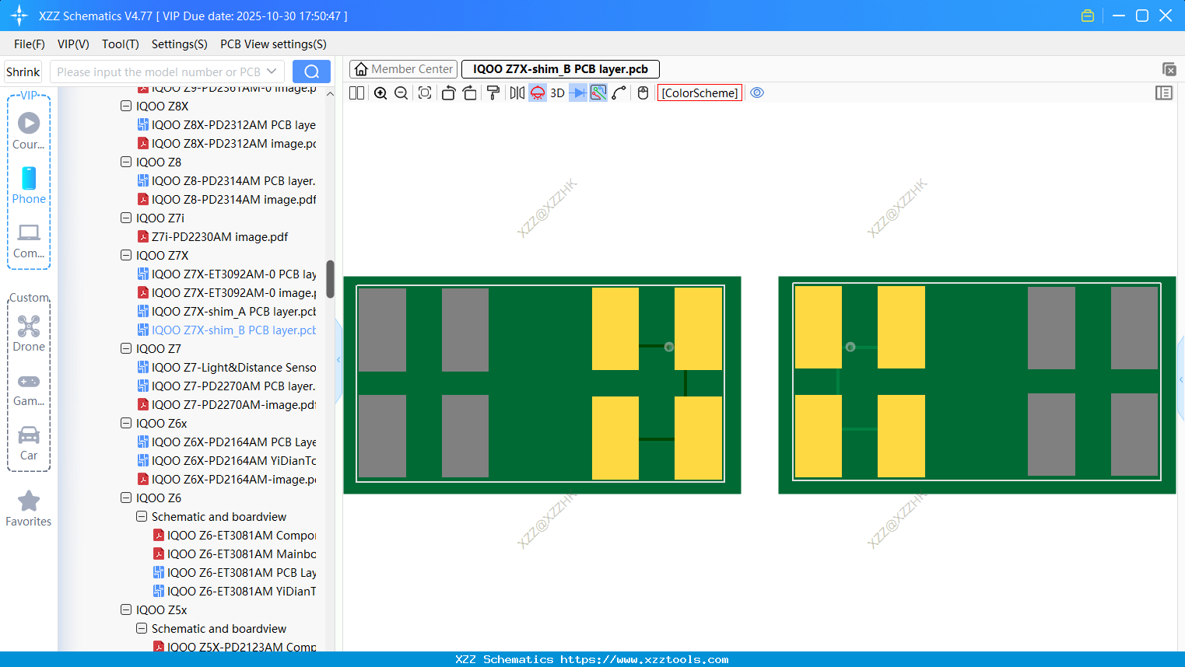
Task: Switch to 3D view mode
Action: pyautogui.click(x=557, y=93)
